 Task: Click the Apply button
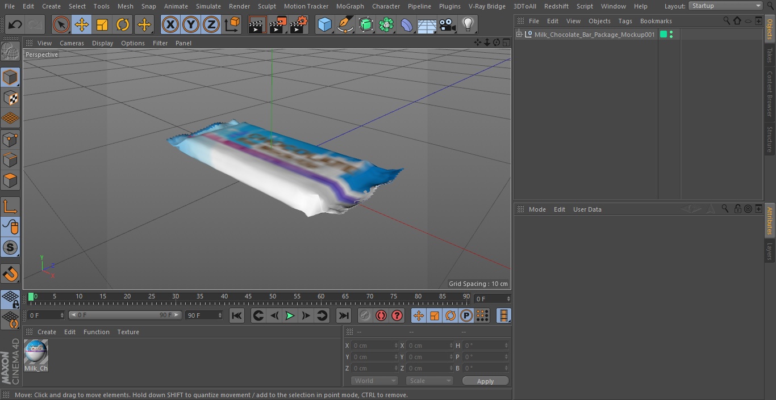pyautogui.click(x=485, y=381)
